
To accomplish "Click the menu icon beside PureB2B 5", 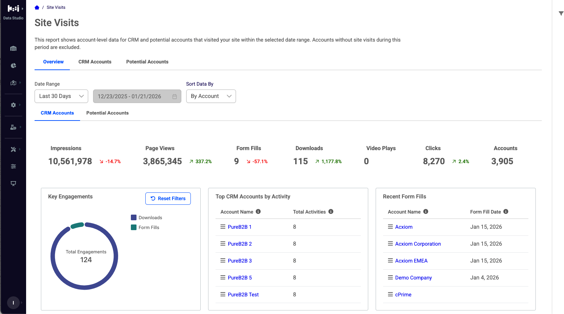I will pos(223,277).
